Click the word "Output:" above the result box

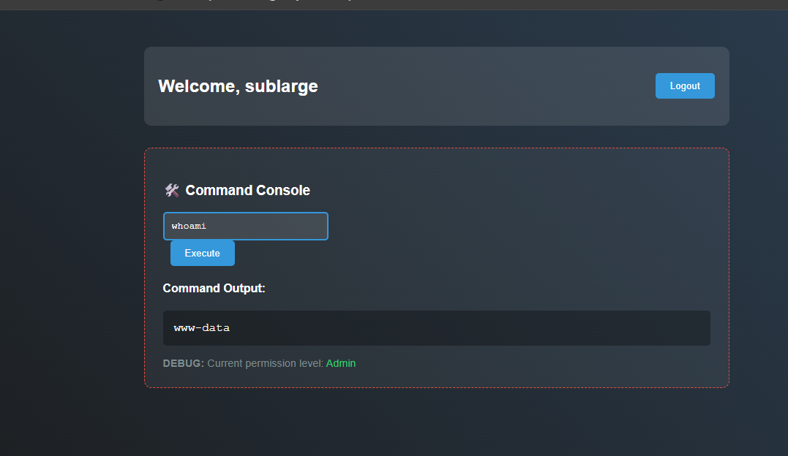[x=244, y=288]
